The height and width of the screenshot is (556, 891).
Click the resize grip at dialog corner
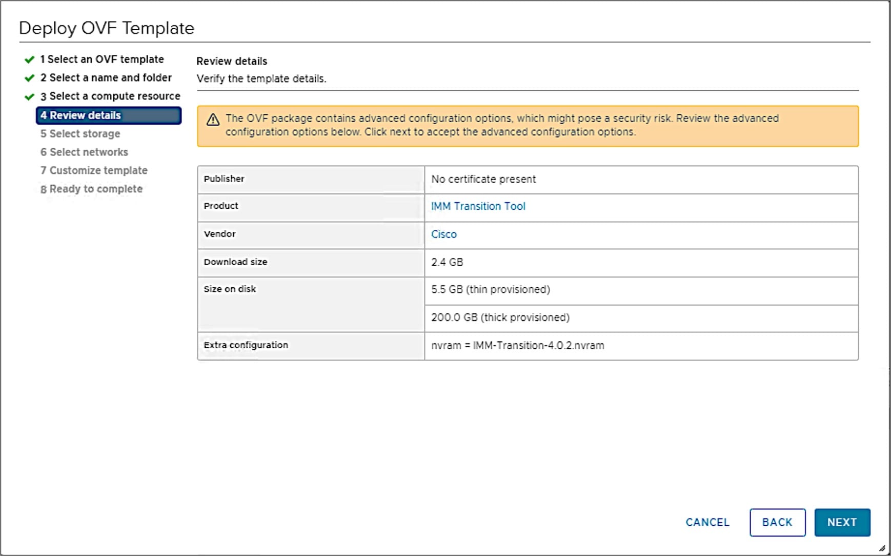882,548
